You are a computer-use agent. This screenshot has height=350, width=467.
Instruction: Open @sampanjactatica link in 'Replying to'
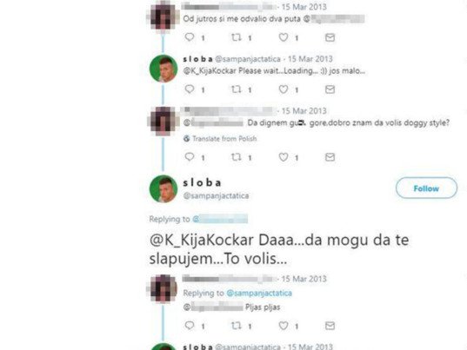pos(259,293)
